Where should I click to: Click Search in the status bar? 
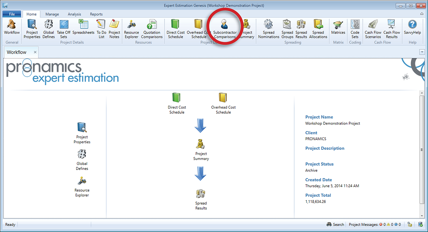click(335, 224)
